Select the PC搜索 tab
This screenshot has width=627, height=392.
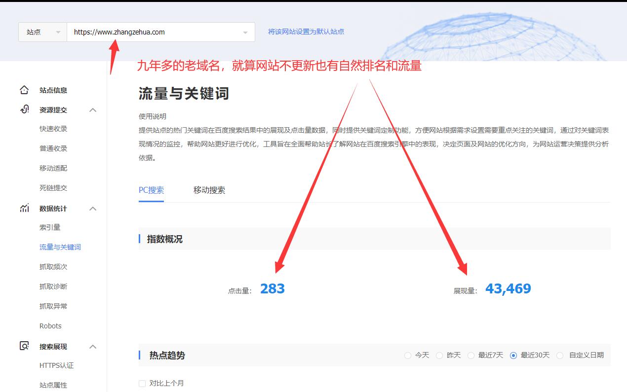[x=151, y=190]
